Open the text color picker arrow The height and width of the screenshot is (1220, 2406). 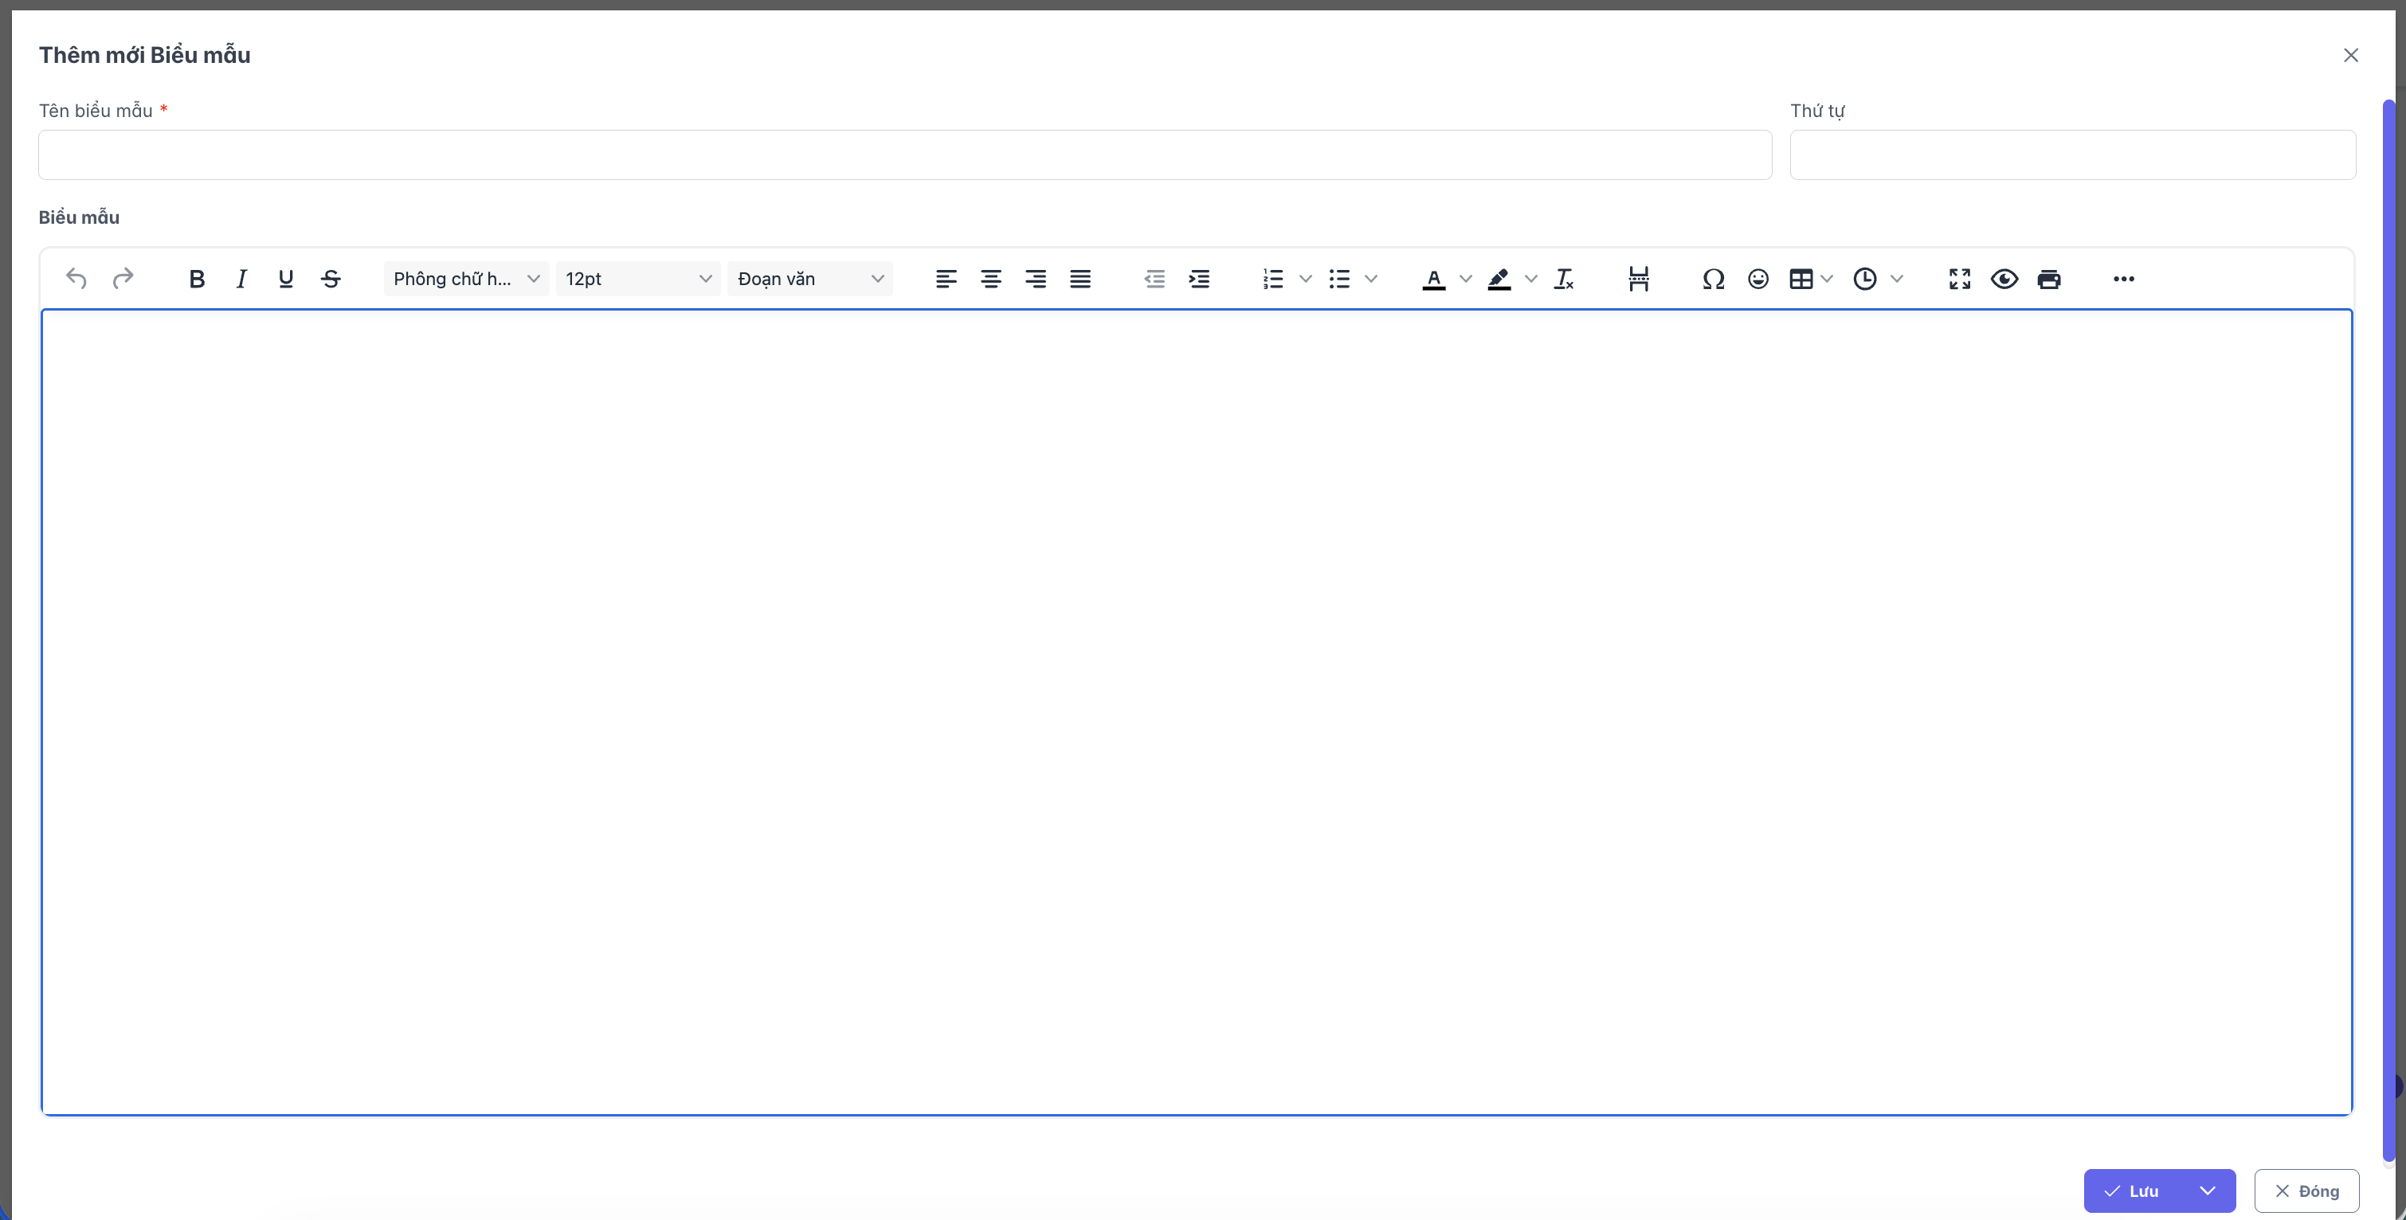(1465, 278)
